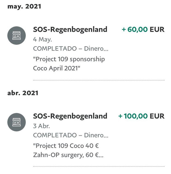Click dotted divider below May transaction
Image resolution: width=171 pixels, height=174 pixels.
99,80
